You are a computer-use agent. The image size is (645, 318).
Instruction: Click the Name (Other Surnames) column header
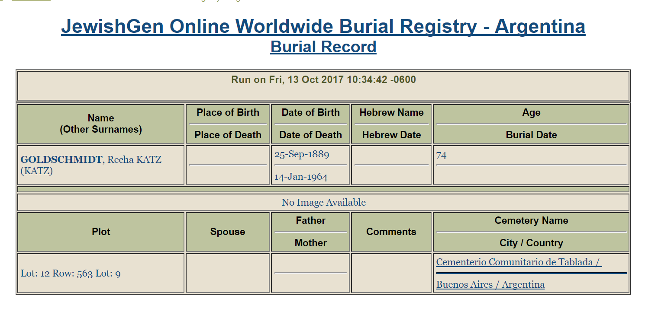click(x=101, y=124)
